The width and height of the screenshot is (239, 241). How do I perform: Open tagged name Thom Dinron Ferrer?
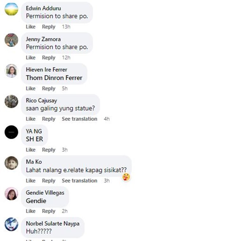[54, 78]
